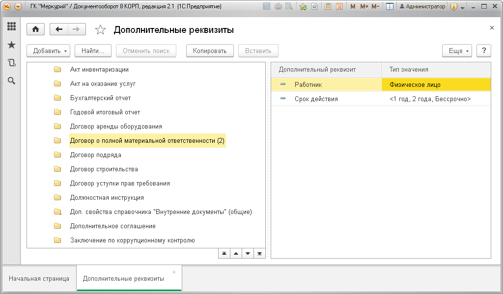Click the save icon in the title bar

(x=266, y=6)
